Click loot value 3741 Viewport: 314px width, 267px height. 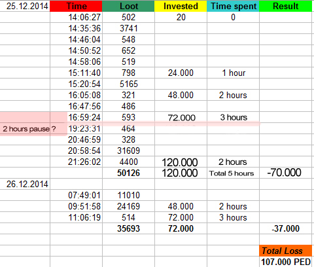pos(129,28)
